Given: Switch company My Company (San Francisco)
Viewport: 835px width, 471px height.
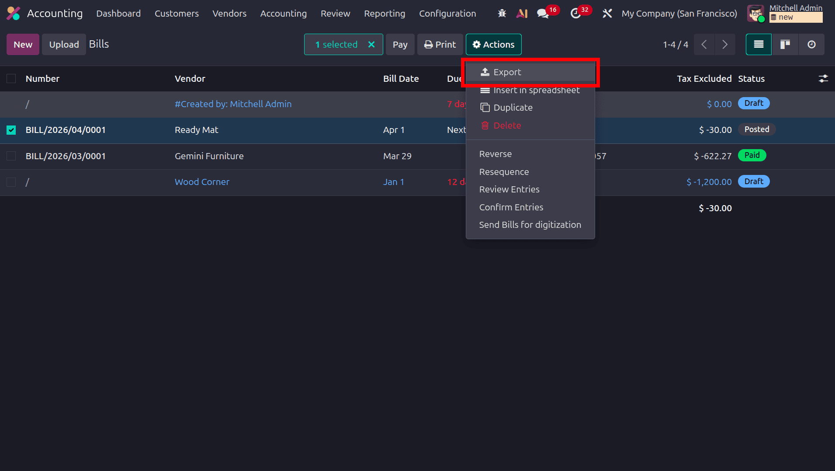Looking at the screenshot, I should pos(679,14).
